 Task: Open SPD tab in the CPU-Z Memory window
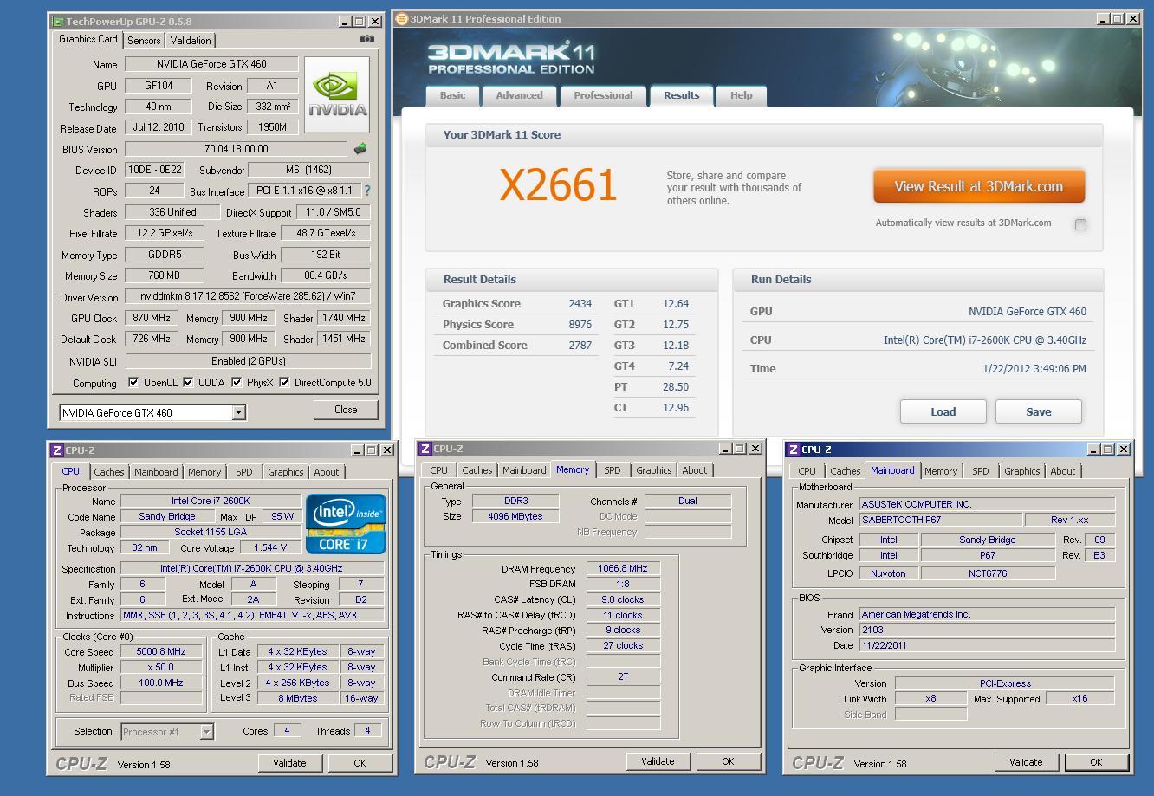click(613, 470)
